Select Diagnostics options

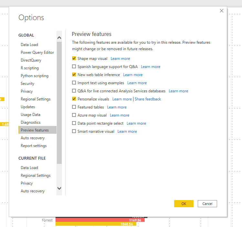click(x=37, y=122)
